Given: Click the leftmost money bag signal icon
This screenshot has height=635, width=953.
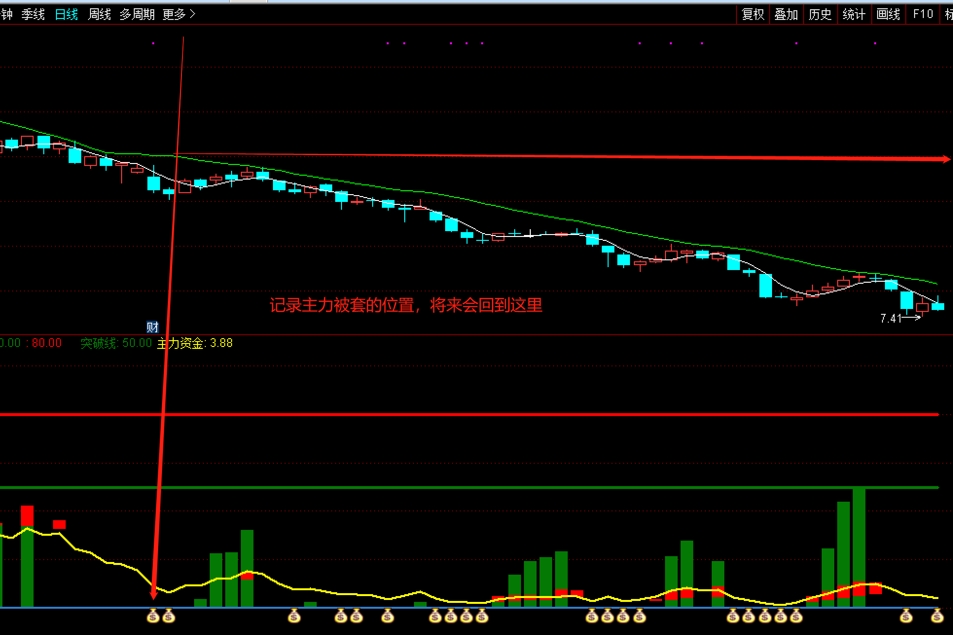Looking at the screenshot, I should (153, 617).
